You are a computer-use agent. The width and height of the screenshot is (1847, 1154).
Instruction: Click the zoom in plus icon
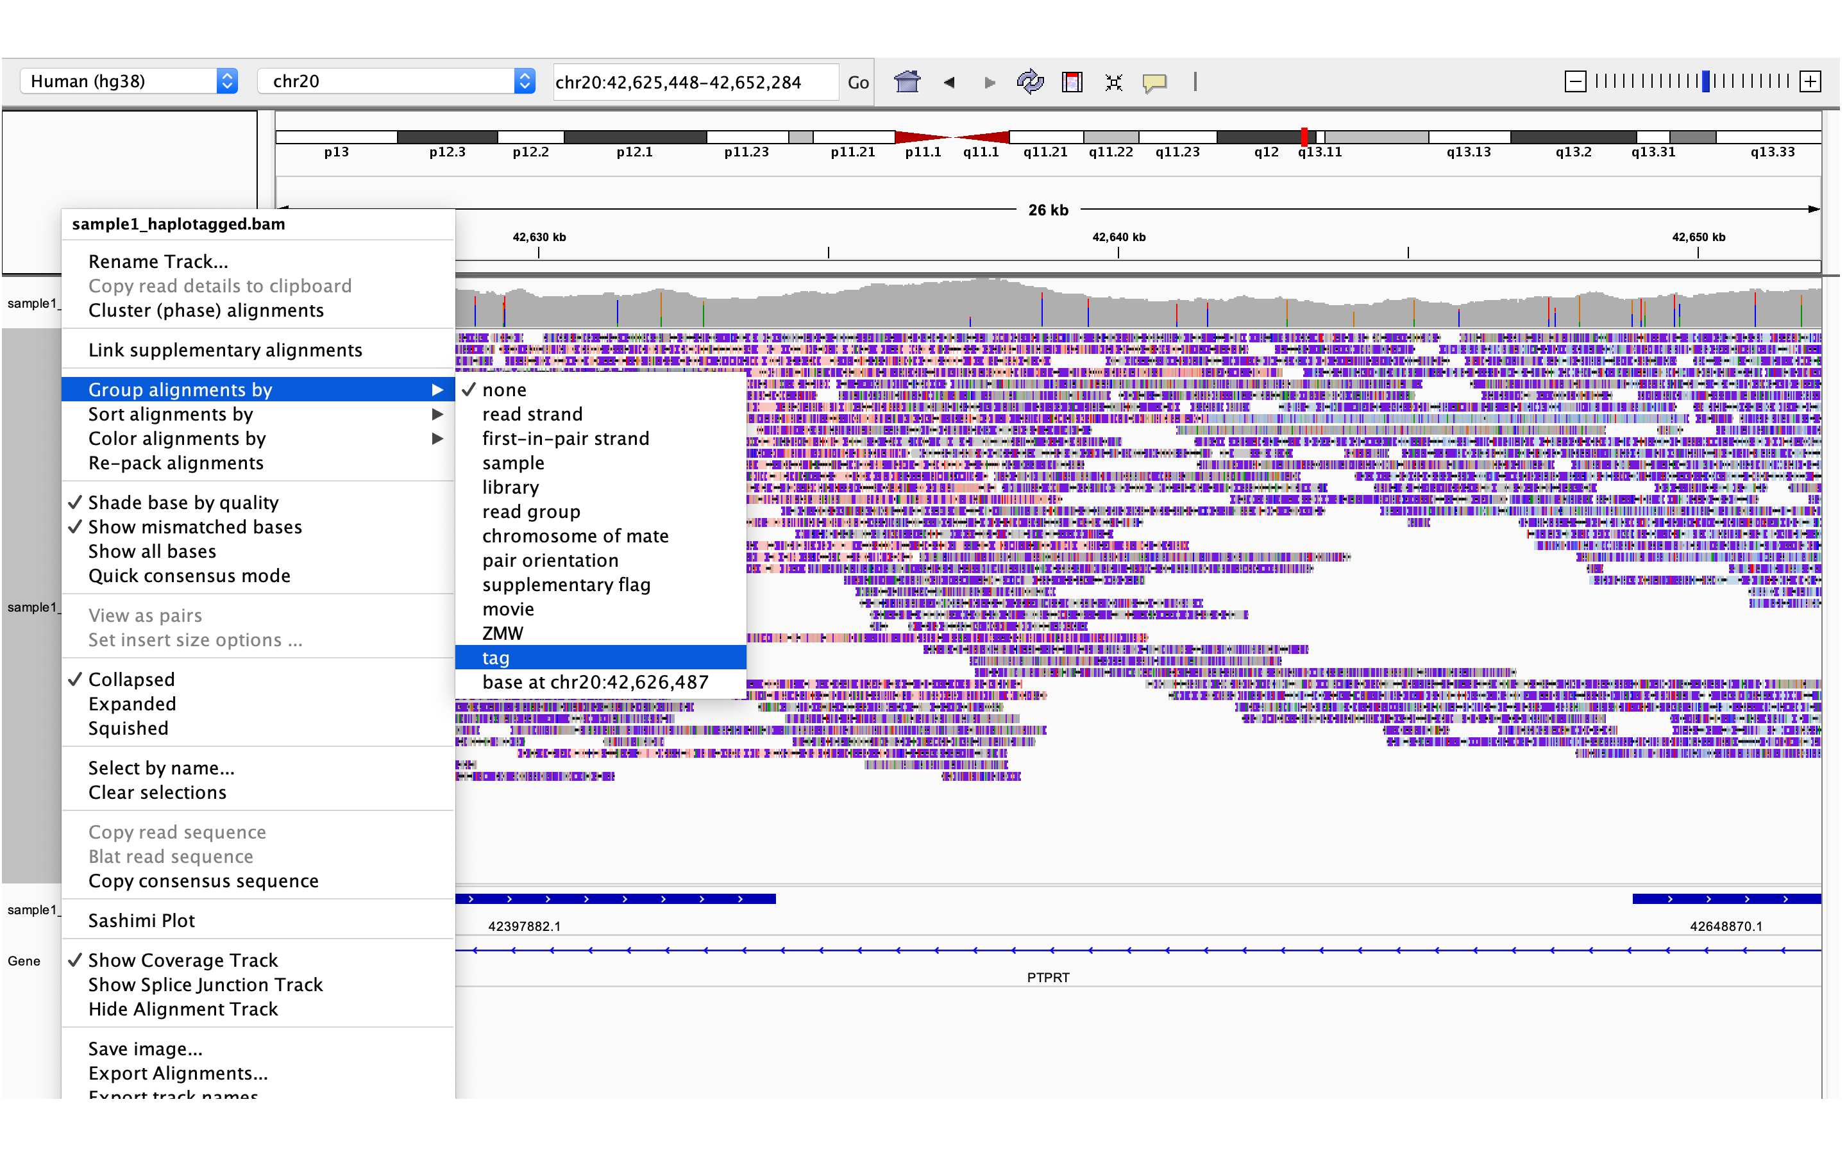tap(1810, 81)
